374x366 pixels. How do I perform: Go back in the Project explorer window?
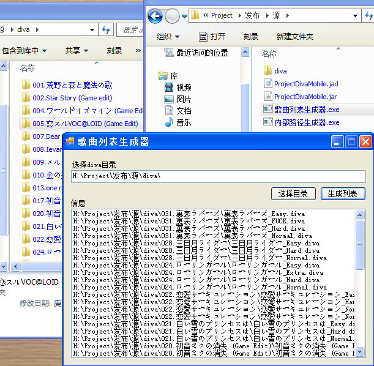click(x=155, y=16)
